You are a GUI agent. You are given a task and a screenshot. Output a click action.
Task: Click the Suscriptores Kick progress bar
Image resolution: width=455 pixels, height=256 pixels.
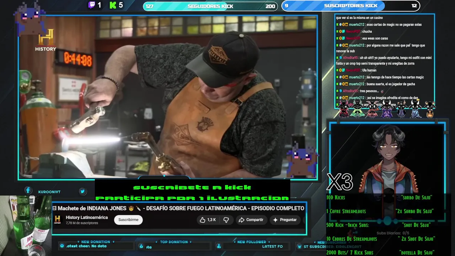[351, 6]
